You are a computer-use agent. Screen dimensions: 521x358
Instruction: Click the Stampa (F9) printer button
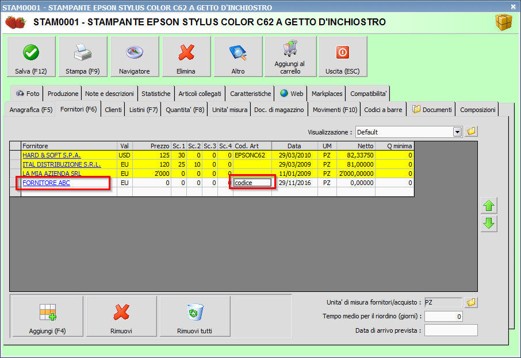83,57
